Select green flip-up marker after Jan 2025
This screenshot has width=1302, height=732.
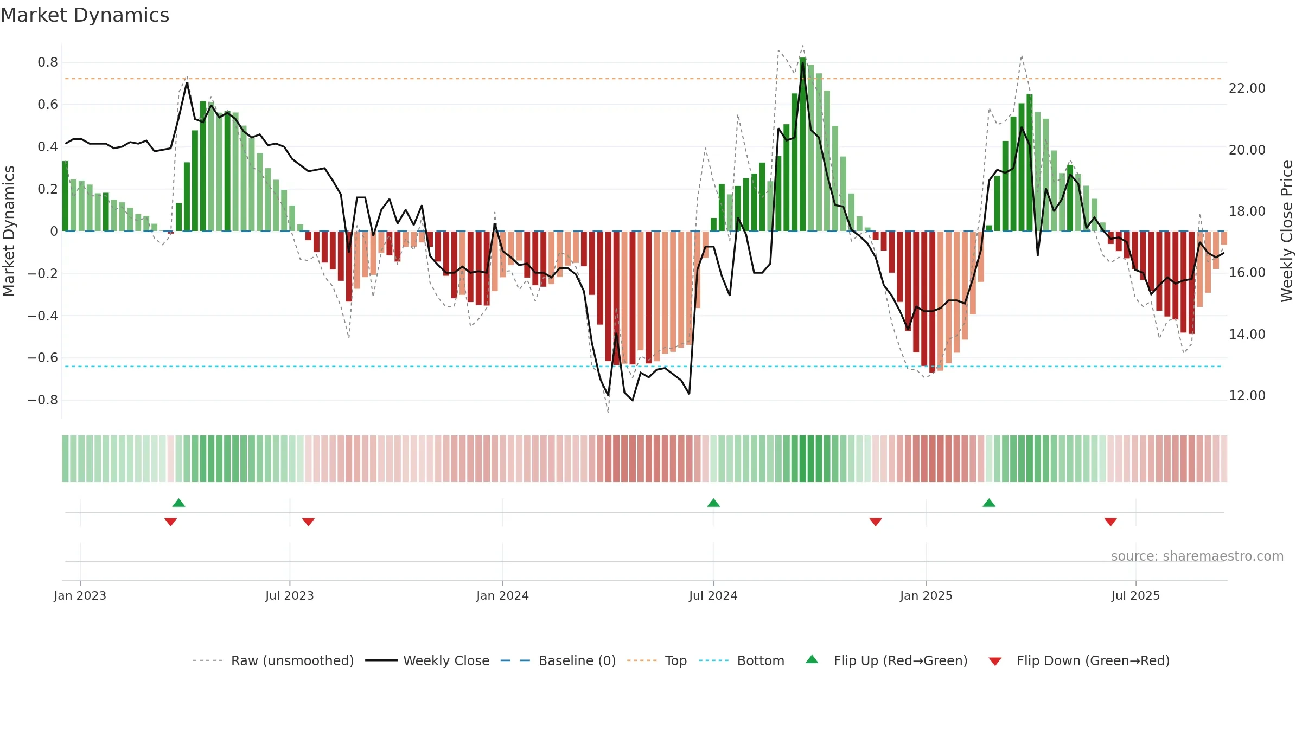989,503
